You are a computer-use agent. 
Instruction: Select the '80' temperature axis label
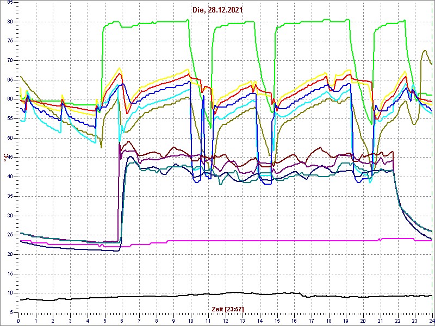point(9,22)
